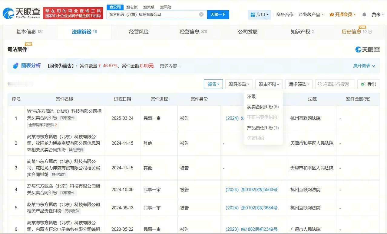
Task: Open 企业级产品 dropdown menu
Action: tap(311, 14)
